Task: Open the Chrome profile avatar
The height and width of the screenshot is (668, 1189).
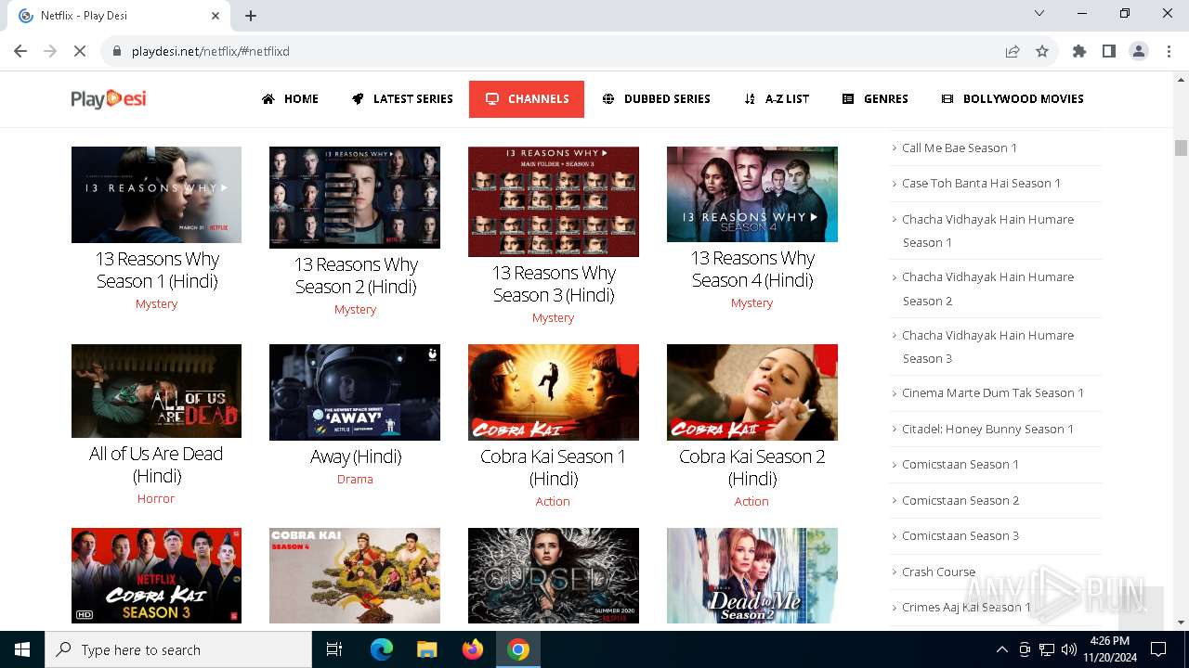Action: point(1139,51)
